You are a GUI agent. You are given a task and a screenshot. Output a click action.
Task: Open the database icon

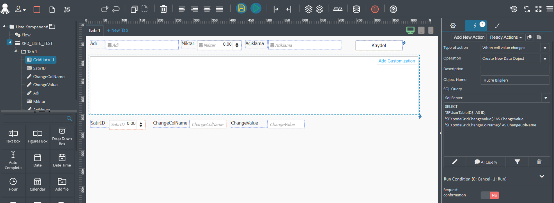pos(356,9)
